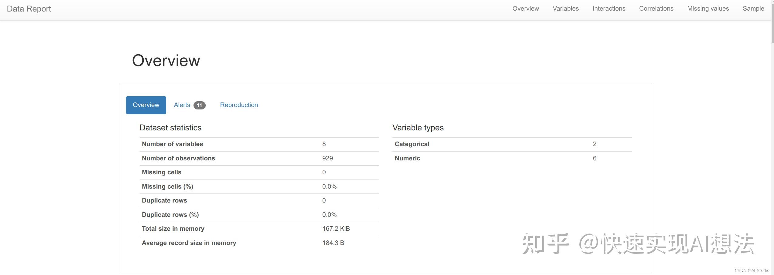Screen dimensions: 774x275
Task: Select the Numeric variable type row
Action: point(407,158)
